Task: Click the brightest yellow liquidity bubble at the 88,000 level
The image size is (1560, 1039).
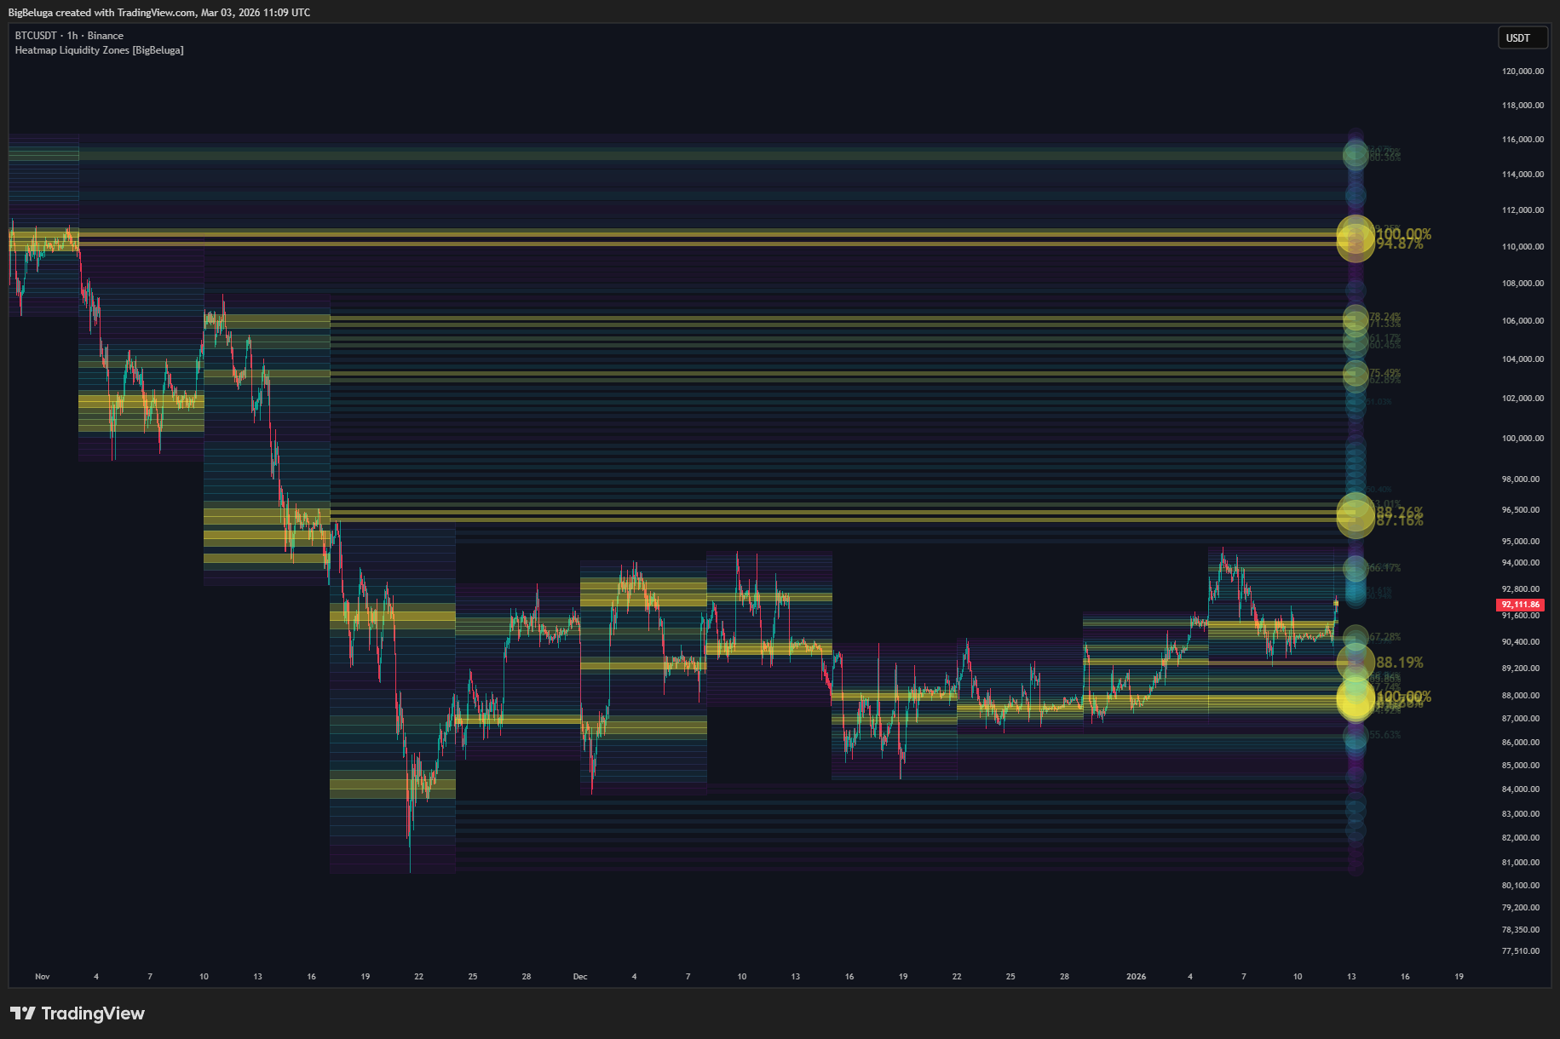Action: 1356,698
